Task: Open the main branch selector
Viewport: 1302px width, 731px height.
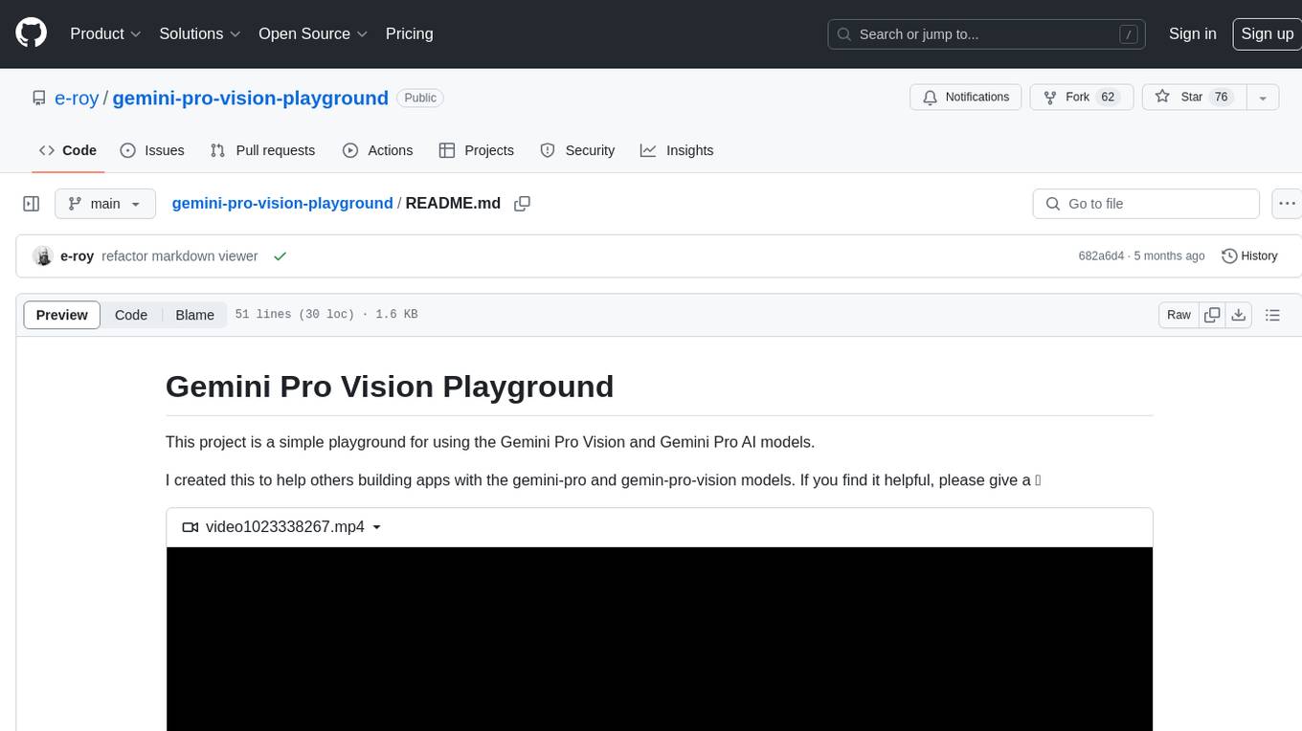Action: tap(104, 204)
